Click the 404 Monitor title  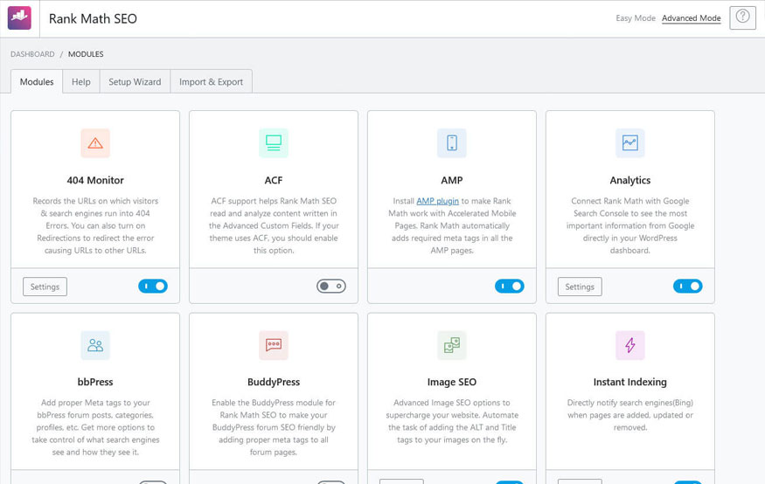click(x=95, y=180)
